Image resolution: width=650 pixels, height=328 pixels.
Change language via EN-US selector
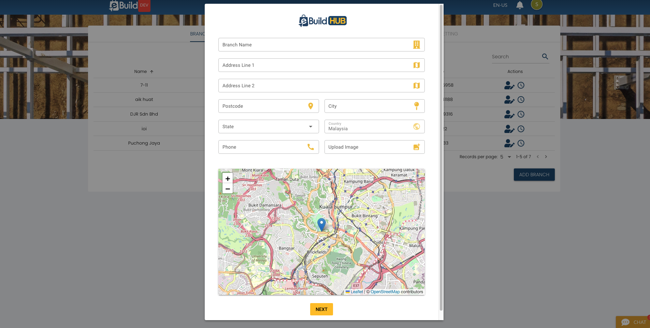click(500, 5)
